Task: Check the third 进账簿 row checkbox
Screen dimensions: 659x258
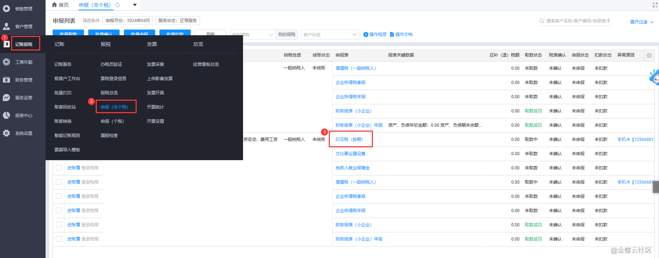Action: 59,196
